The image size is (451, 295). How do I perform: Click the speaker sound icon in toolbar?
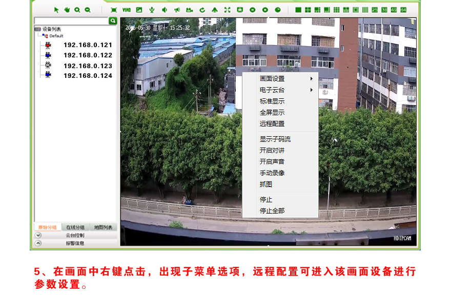[165, 10]
